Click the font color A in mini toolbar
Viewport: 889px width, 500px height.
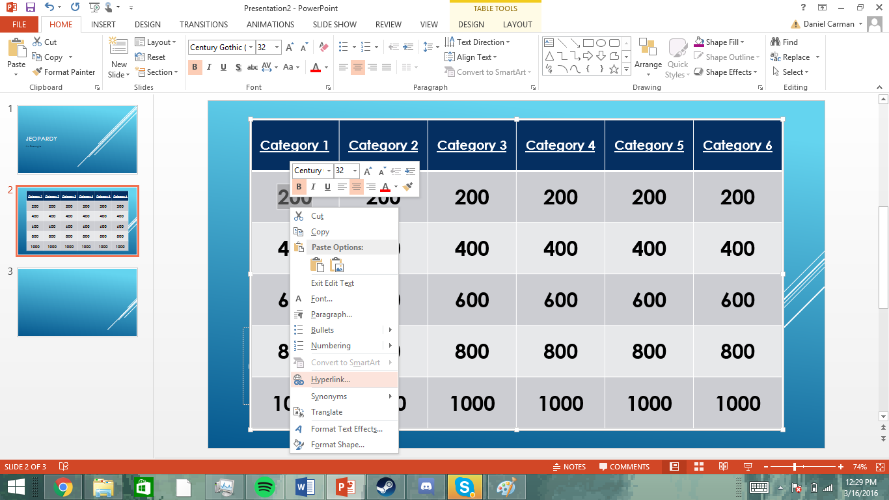pyautogui.click(x=385, y=187)
